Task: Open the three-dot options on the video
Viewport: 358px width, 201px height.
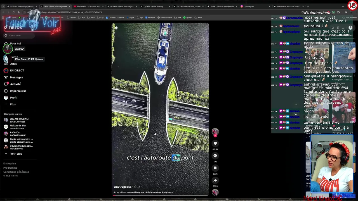Action: (x=204, y=28)
